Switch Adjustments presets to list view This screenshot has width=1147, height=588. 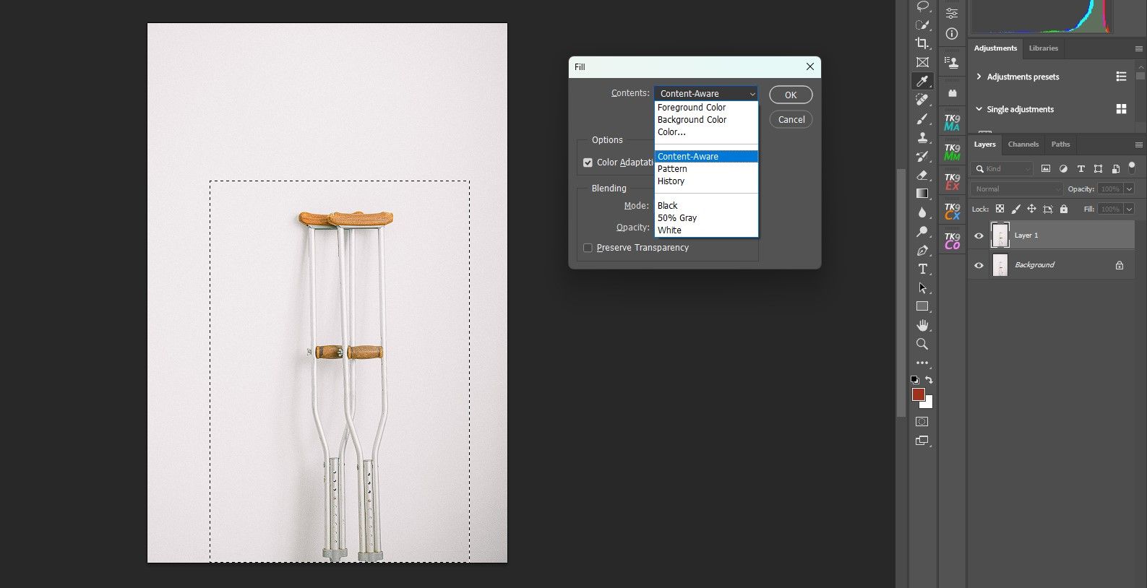1121,77
